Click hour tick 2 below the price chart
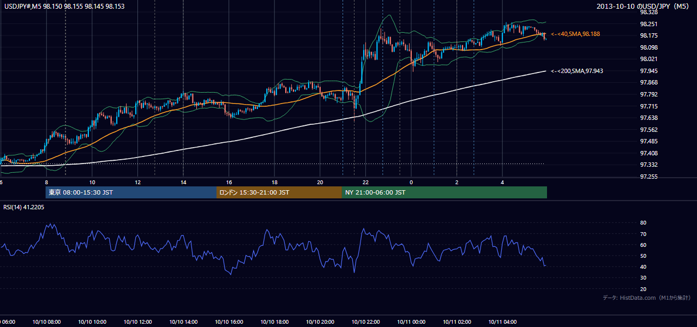The height and width of the screenshot is (327, 697). [456, 182]
